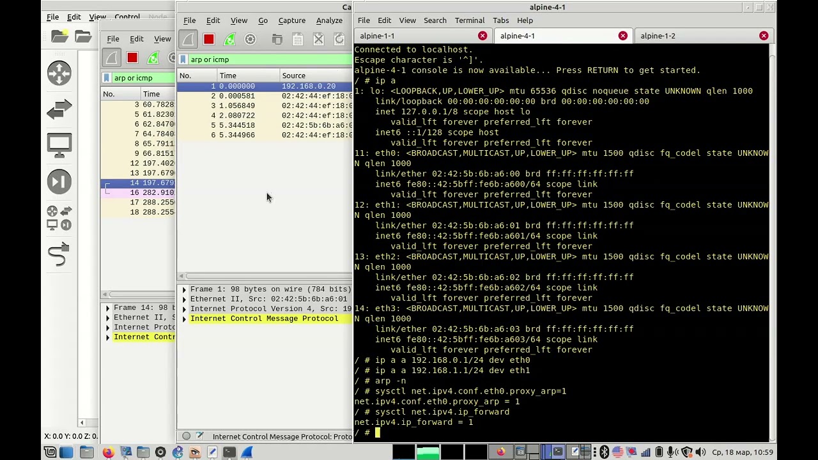Select packet 1 from 192.168.0.20 in front Wireshark

click(265, 86)
